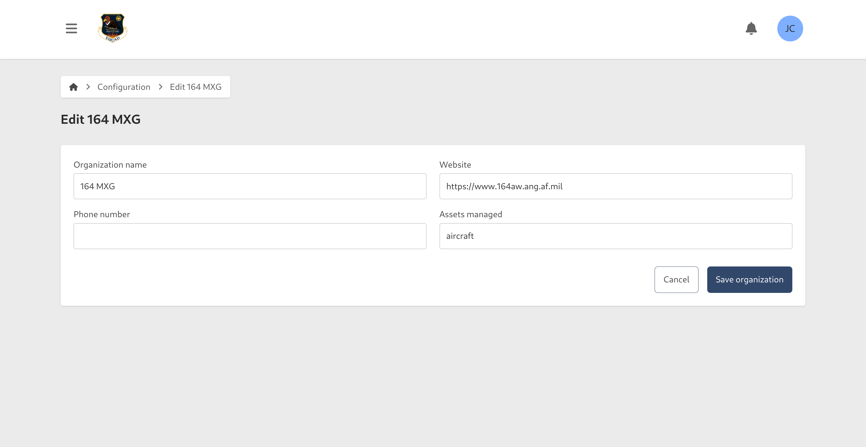Image resolution: width=866 pixels, height=447 pixels.
Task: Cancel editing the organization
Action: (676, 279)
